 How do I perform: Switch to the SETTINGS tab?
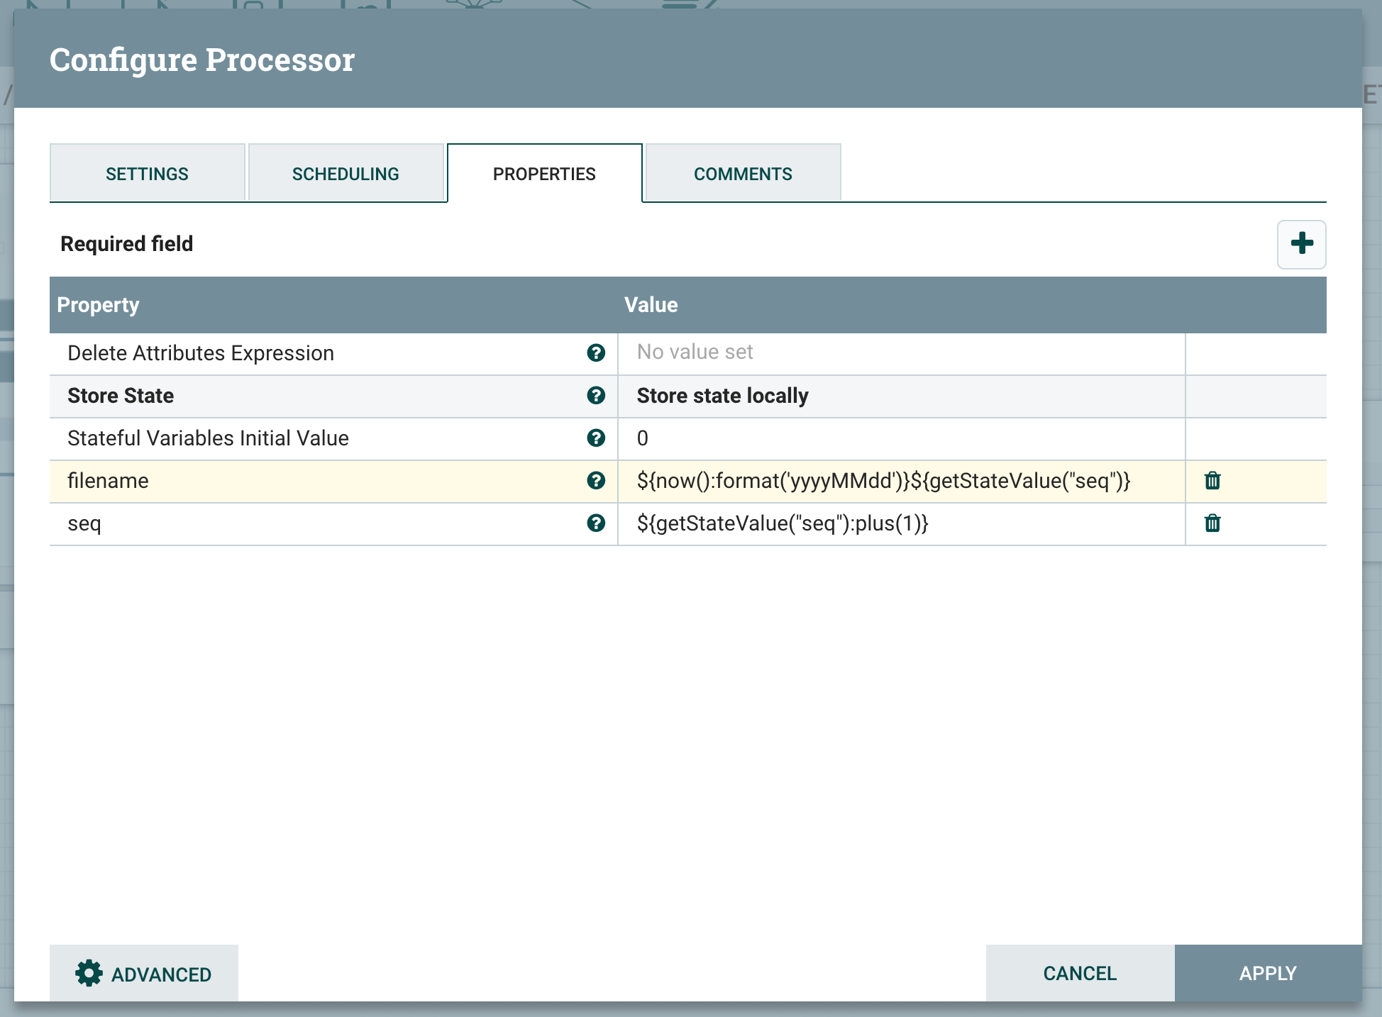(148, 173)
